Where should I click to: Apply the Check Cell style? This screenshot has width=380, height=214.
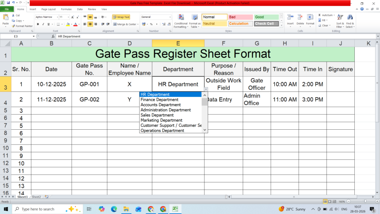click(x=266, y=23)
